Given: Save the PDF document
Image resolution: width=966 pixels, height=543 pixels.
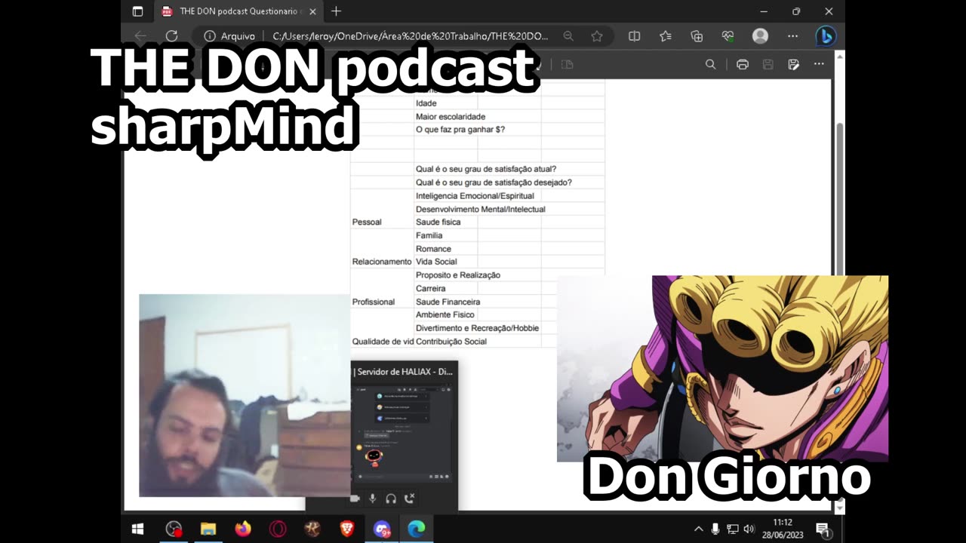Looking at the screenshot, I should tap(768, 64).
